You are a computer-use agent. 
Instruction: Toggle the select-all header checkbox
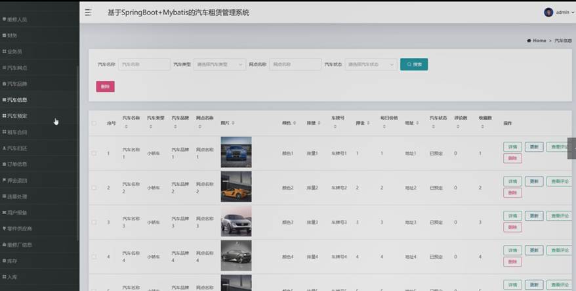(94, 123)
